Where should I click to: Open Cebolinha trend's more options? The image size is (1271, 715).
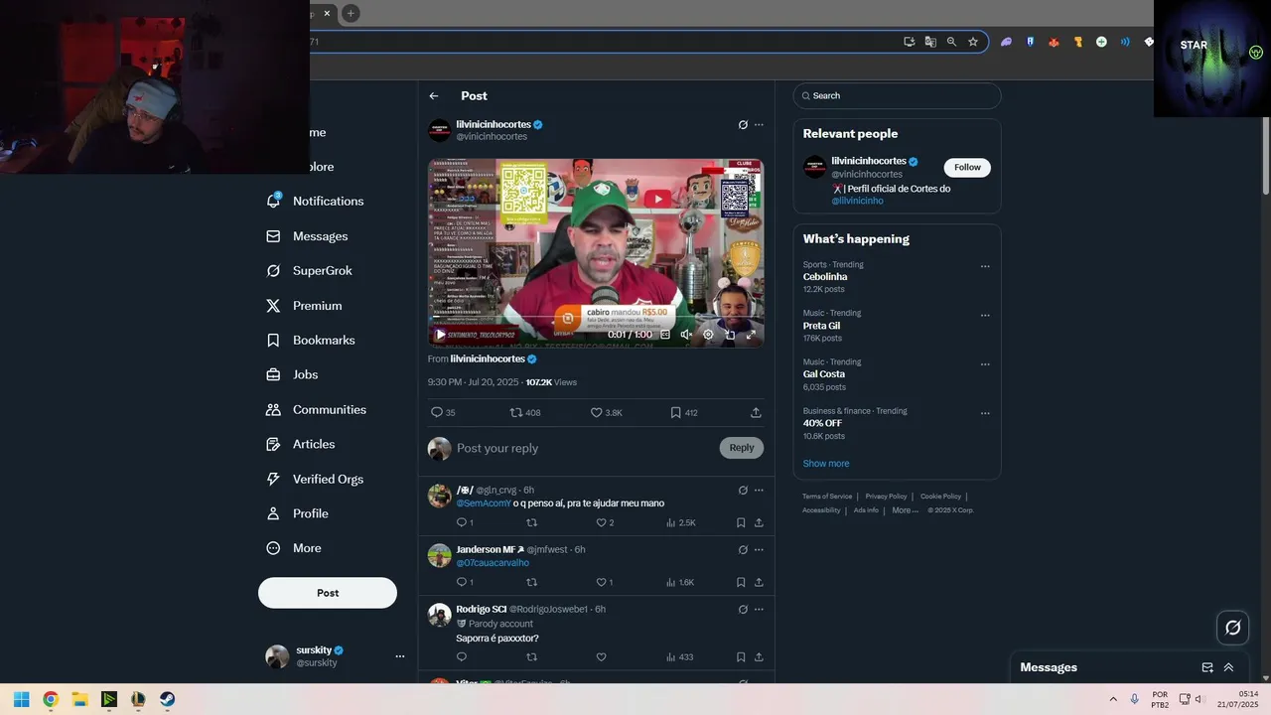[x=985, y=266]
